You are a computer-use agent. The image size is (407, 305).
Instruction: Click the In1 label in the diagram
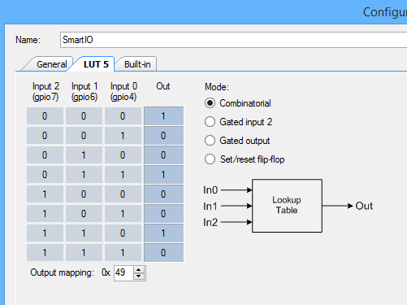coord(210,207)
